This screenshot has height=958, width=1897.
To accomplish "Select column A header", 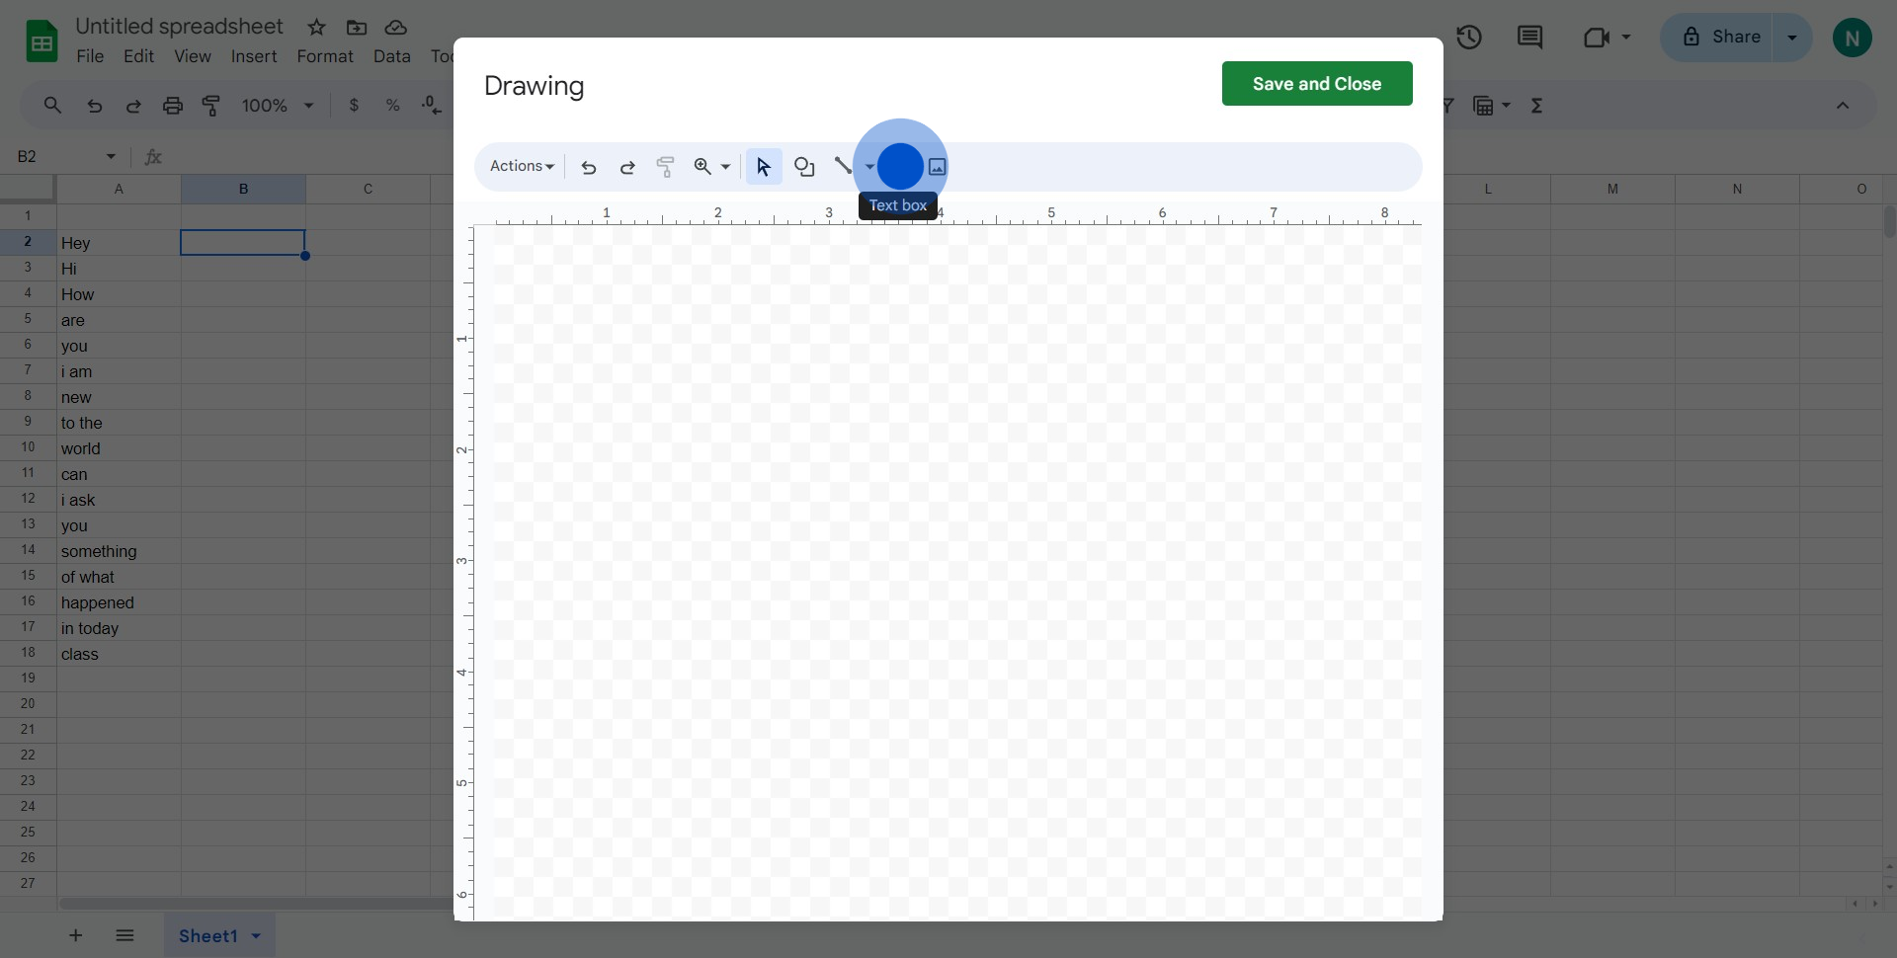I will (119, 189).
